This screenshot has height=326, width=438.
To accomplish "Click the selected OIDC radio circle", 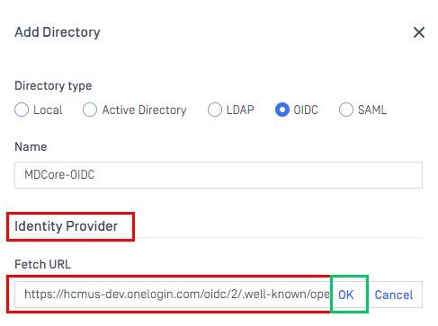I will coord(282,110).
